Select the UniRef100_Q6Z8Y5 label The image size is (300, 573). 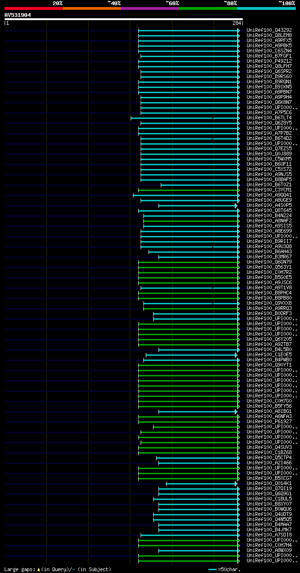pyautogui.click(x=269, y=123)
